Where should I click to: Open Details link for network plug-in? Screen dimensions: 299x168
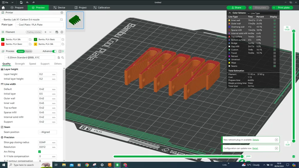[x=256, y=140]
